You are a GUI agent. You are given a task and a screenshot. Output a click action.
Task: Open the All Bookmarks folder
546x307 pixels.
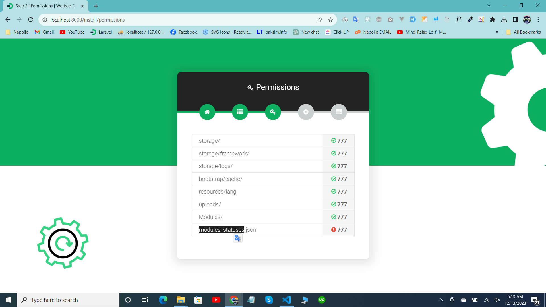coord(524,32)
